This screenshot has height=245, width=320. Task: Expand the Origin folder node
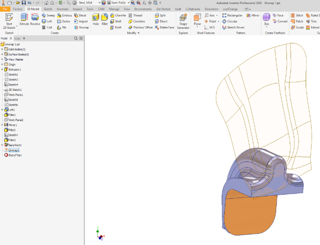pos(2,65)
